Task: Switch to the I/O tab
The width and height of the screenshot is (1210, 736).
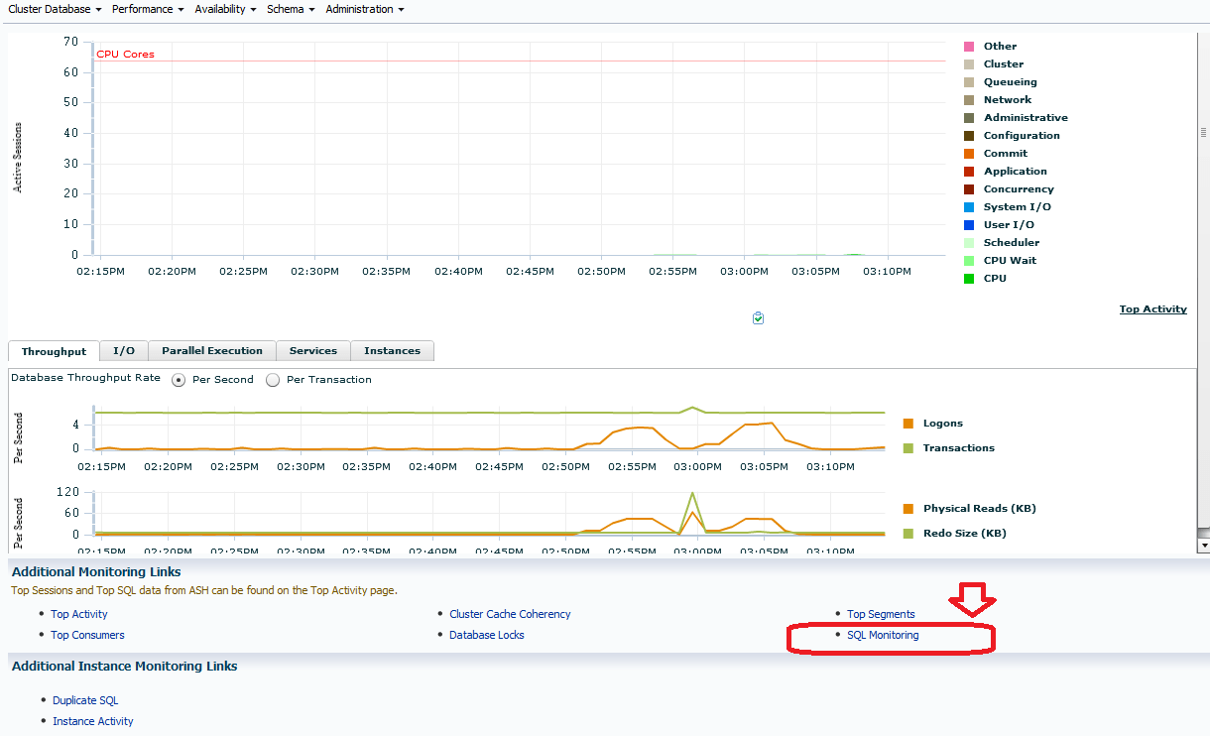Action: 123,350
